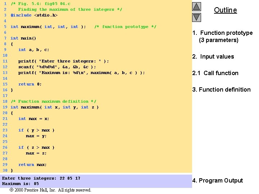Click the up arrow navigation button
The height and width of the screenshot is (194, 259).
196,7
